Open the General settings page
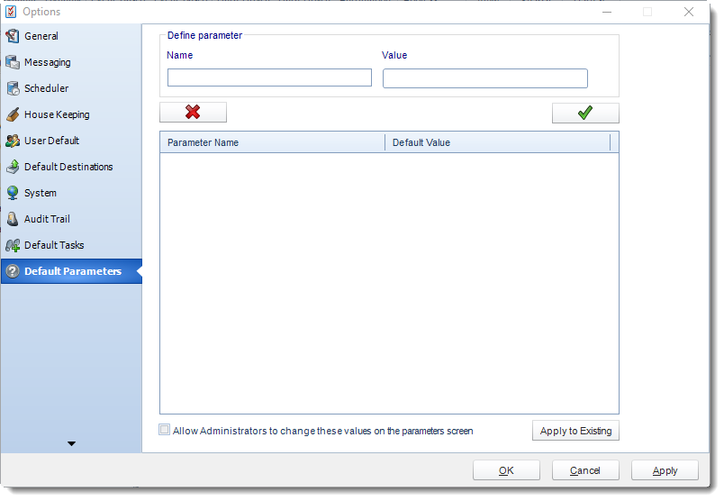This screenshot has height=501, width=724. [x=71, y=36]
